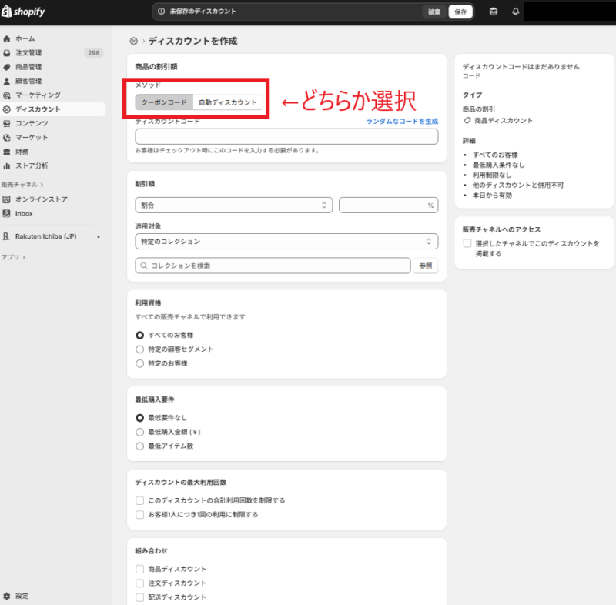The image size is (616, 605).
Task: Open the 割合 discount type dropdown
Action: (x=233, y=206)
